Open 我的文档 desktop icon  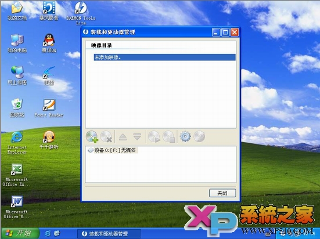(17, 11)
